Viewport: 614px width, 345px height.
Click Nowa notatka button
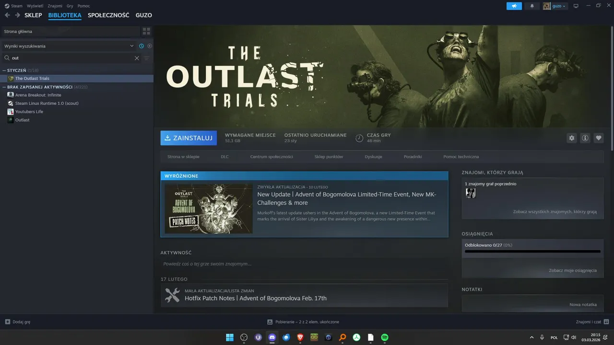(583, 304)
